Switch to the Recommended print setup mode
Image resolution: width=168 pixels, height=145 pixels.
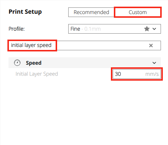tap(91, 12)
